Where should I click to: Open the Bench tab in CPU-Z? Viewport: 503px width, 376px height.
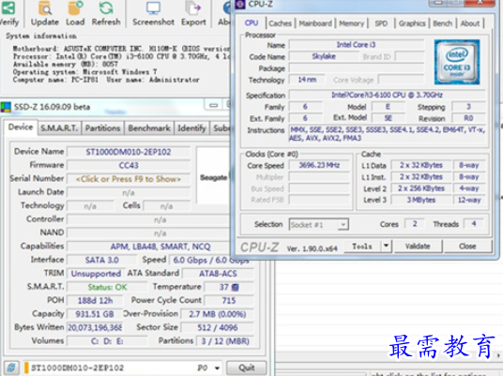pyautogui.click(x=442, y=23)
